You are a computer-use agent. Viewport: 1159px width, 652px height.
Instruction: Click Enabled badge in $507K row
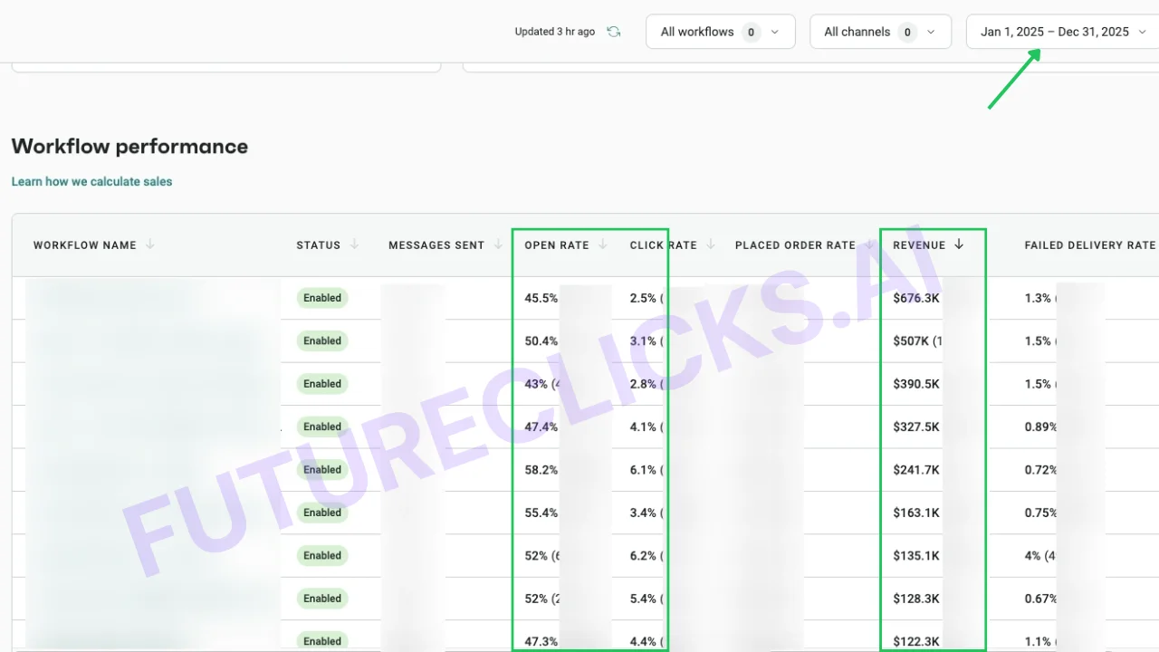[x=322, y=341]
